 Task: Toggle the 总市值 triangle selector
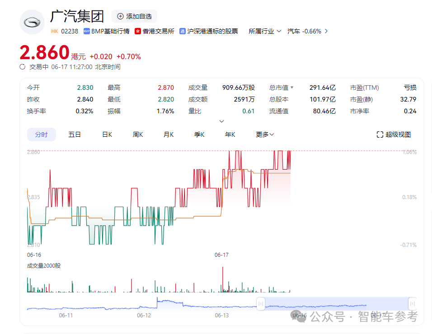292,88
